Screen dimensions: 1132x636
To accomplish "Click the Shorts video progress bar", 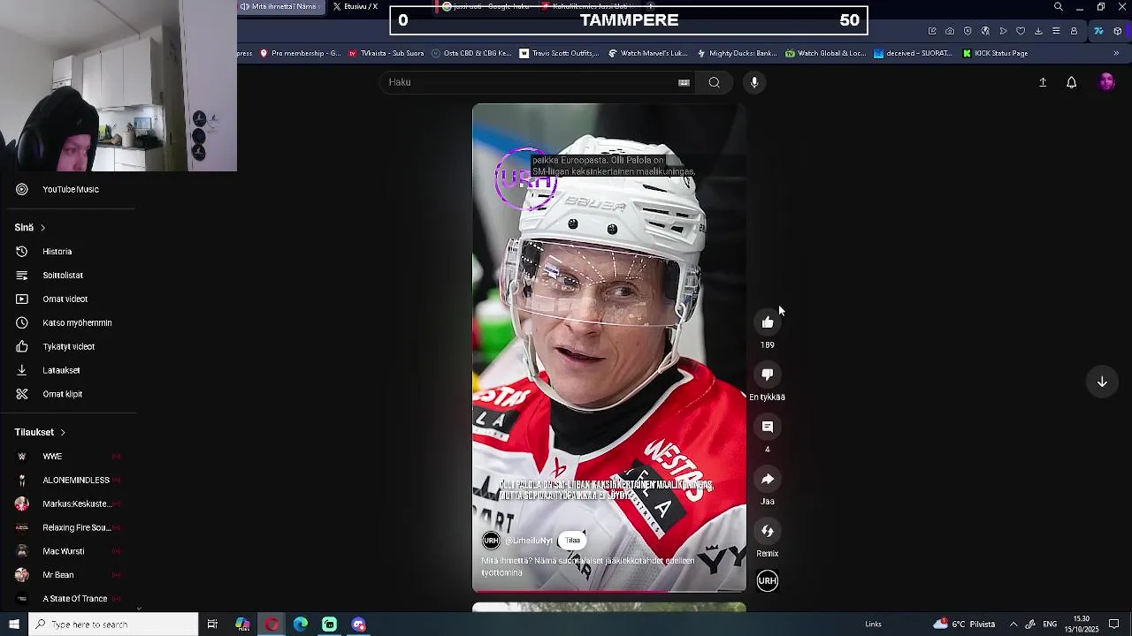I will pyautogui.click(x=609, y=591).
